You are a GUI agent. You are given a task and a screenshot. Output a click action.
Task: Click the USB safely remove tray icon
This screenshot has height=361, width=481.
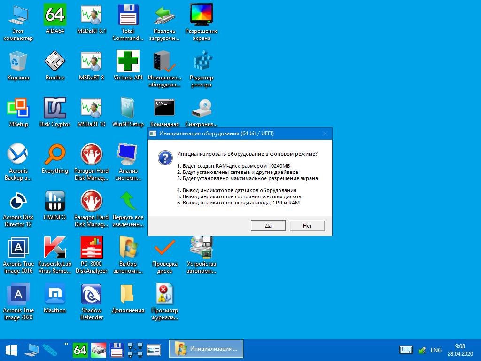[x=422, y=350]
